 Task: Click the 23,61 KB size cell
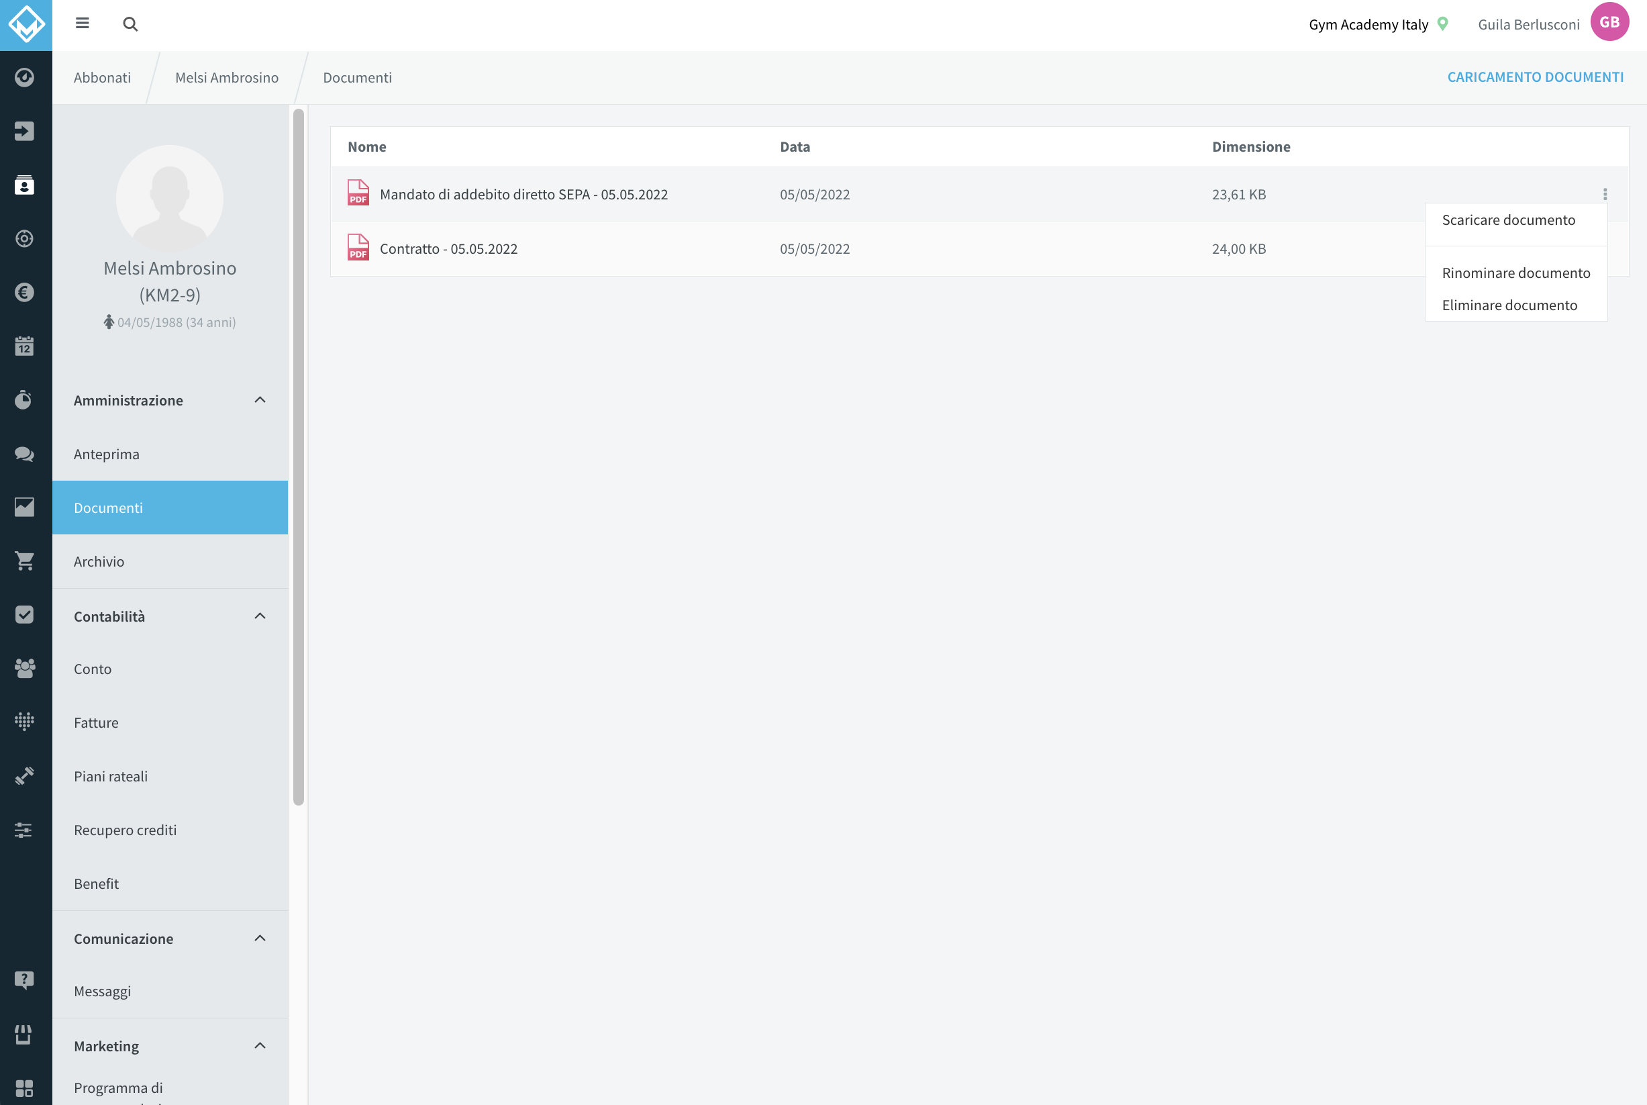pos(1239,195)
